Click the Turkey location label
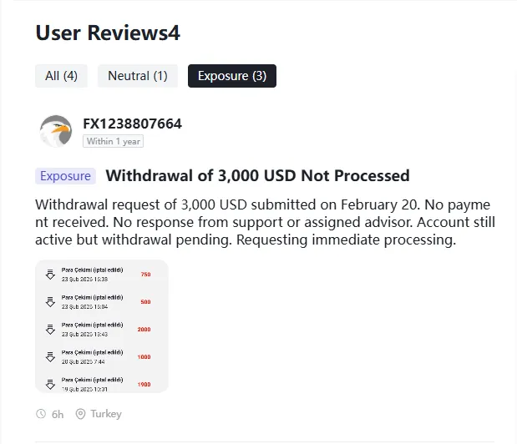Screen dimensions: 517x444 pyautogui.click(x=106, y=414)
